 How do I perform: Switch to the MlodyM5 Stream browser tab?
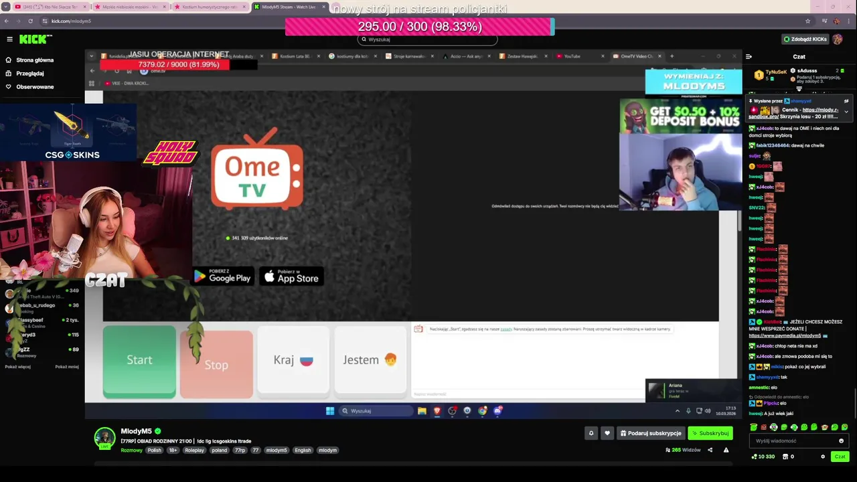[289, 7]
